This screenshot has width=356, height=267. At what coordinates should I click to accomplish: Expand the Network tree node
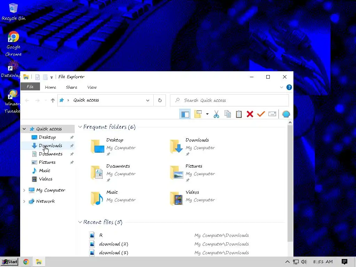[x=24, y=201]
